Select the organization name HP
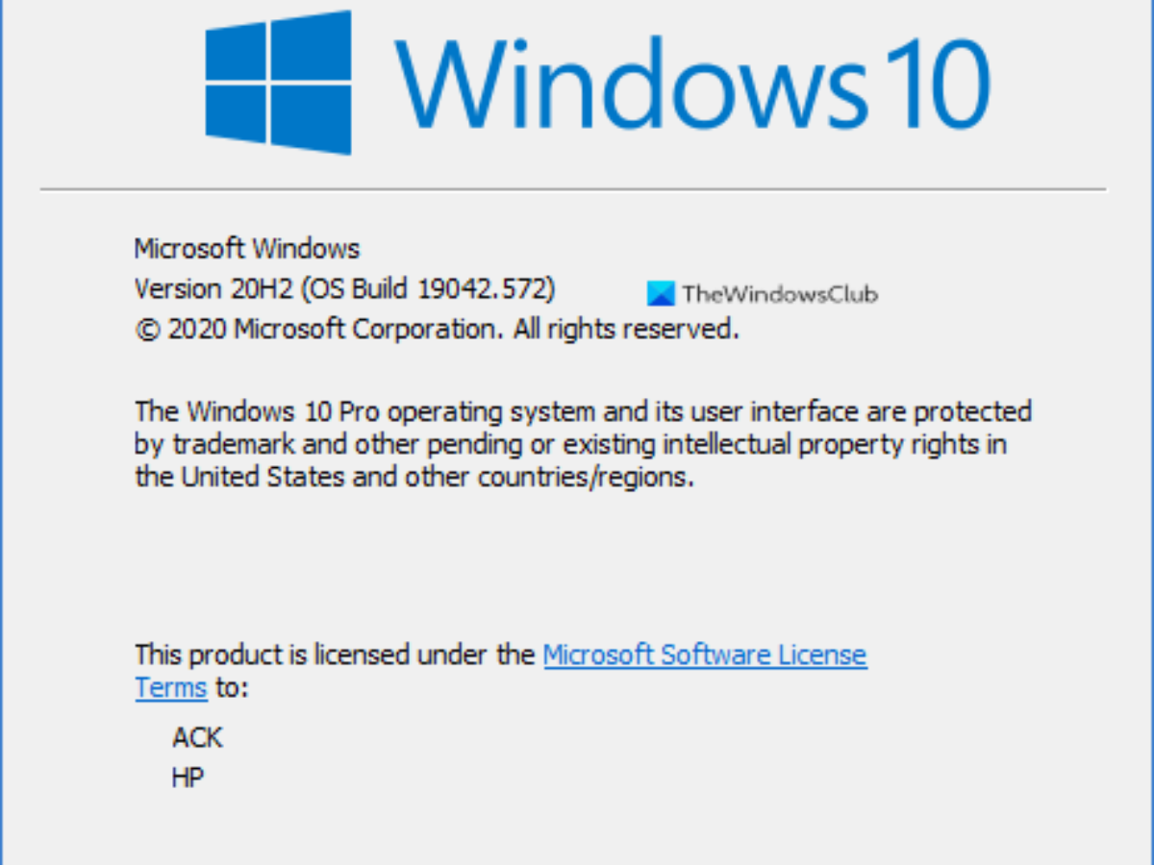This screenshot has width=1154, height=865. point(188,778)
